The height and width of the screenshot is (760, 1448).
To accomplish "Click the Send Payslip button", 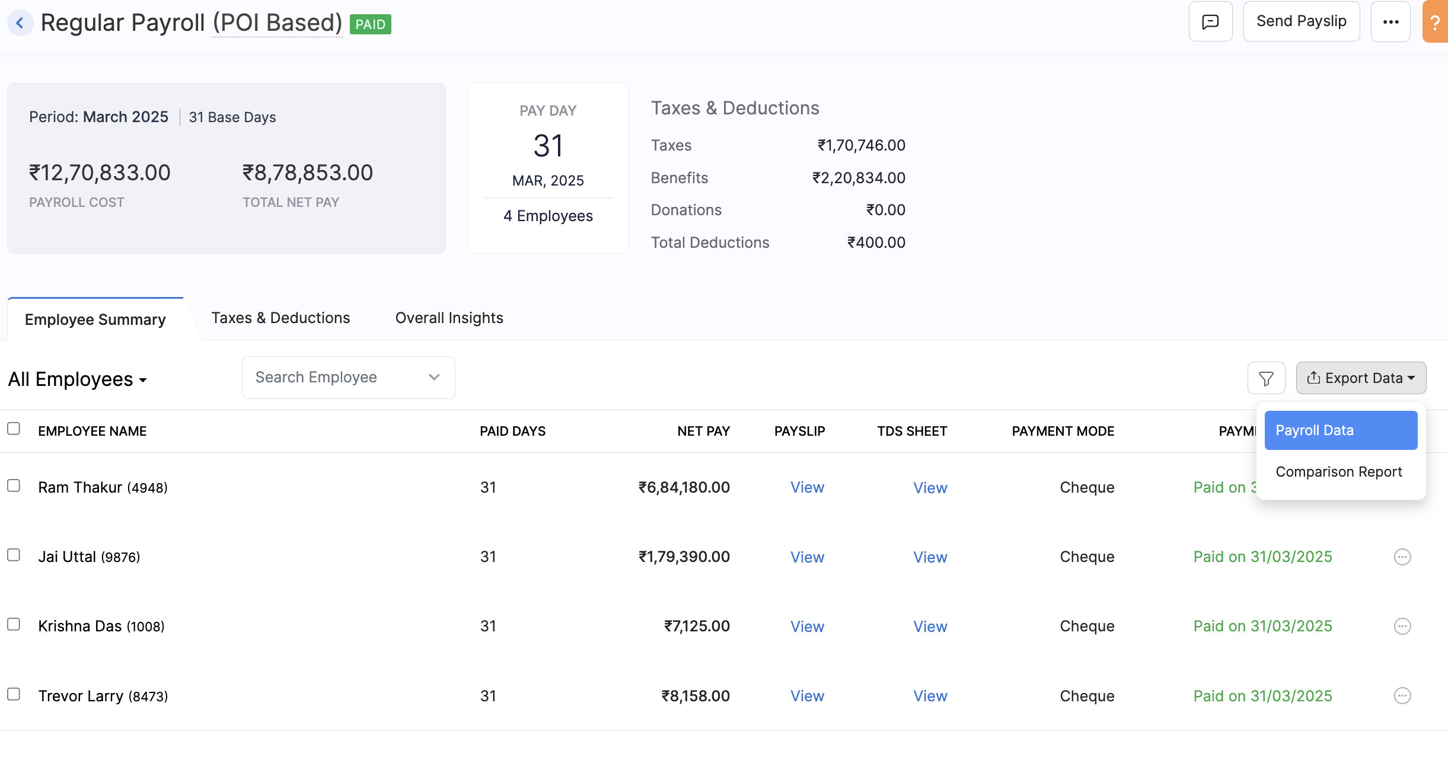I will tap(1302, 21).
